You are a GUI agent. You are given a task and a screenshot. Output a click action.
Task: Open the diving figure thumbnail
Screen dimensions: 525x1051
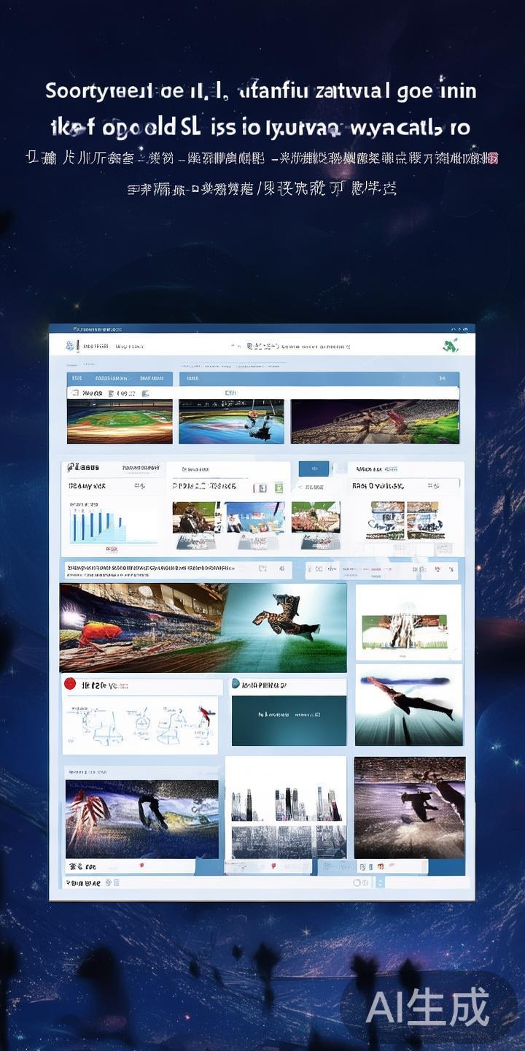[x=409, y=705]
